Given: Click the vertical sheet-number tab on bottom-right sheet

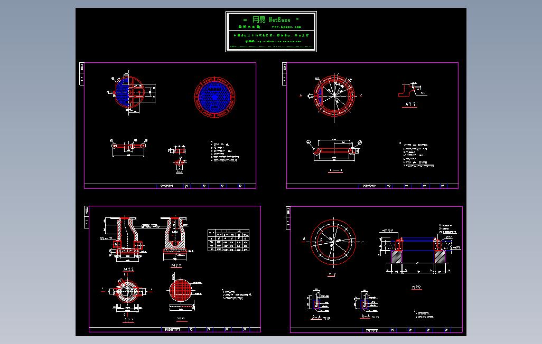Looking at the screenshot, I should pos(288,218).
